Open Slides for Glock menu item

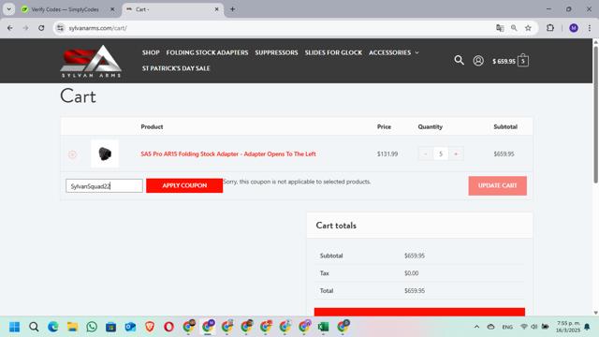coord(333,52)
